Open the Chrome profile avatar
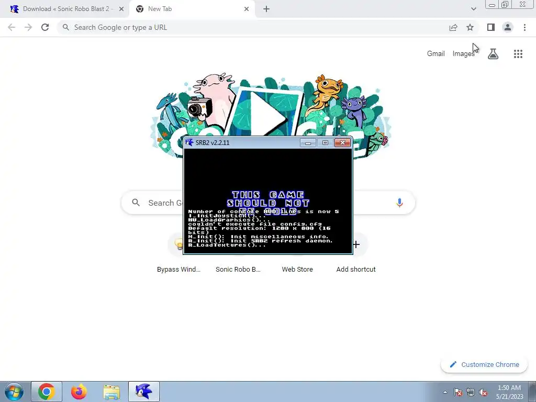 point(508,27)
